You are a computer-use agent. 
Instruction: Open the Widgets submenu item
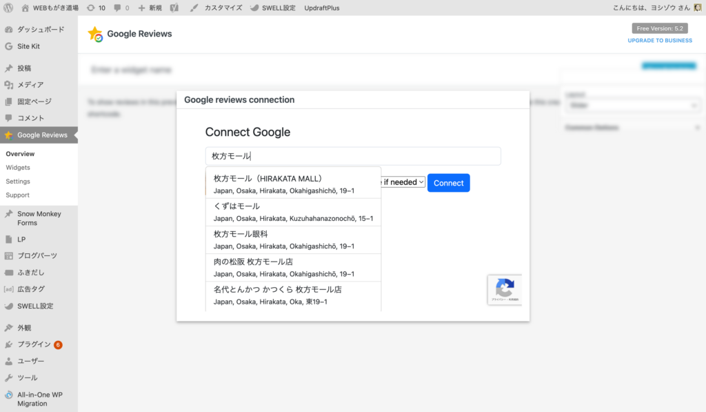click(18, 167)
